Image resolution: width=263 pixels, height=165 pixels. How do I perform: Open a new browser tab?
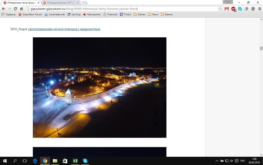click(85, 3)
